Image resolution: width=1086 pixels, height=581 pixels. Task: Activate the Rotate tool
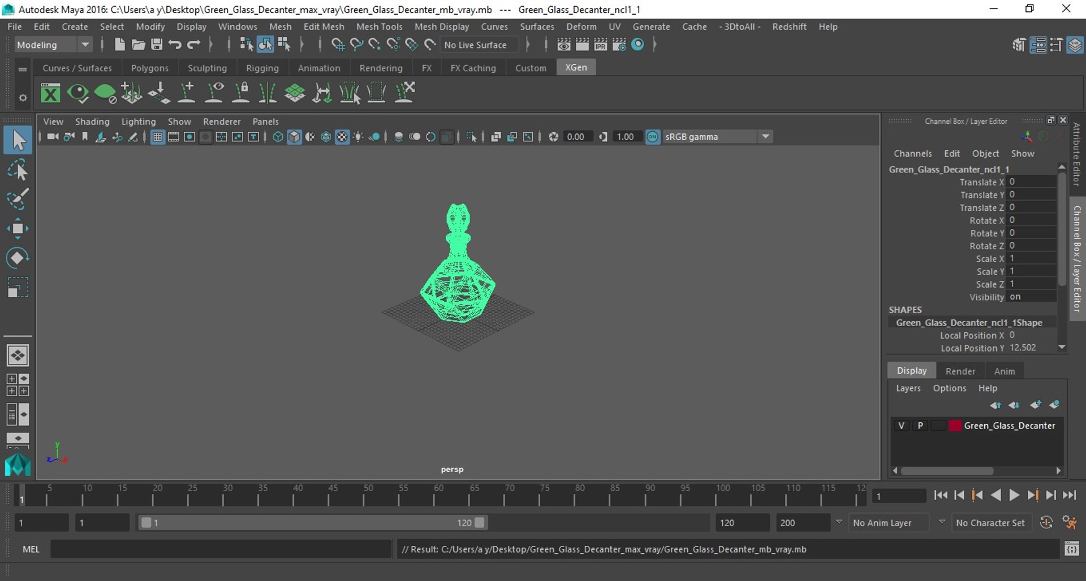(x=18, y=258)
